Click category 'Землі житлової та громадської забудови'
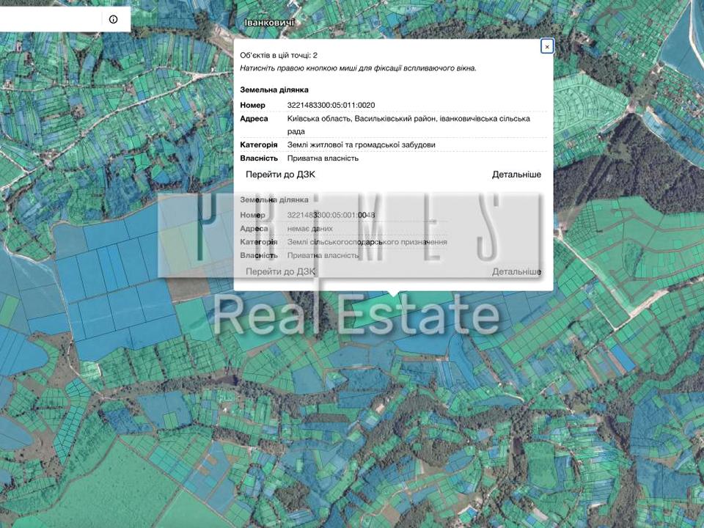Image resolution: width=704 pixels, height=528 pixels. tap(361, 144)
